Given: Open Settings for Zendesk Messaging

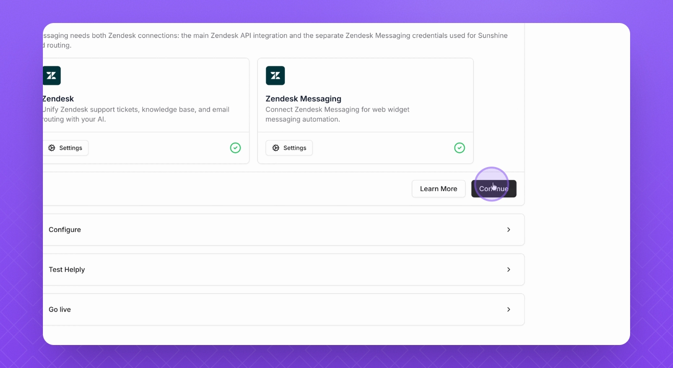Looking at the screenshot, I should tap(289, 148).
